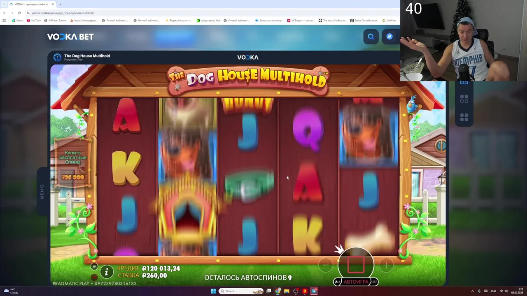Open the Stake Онлайн-казино bookmark
The height and width of the screenshot is (296, 527).
coord(364,21)
